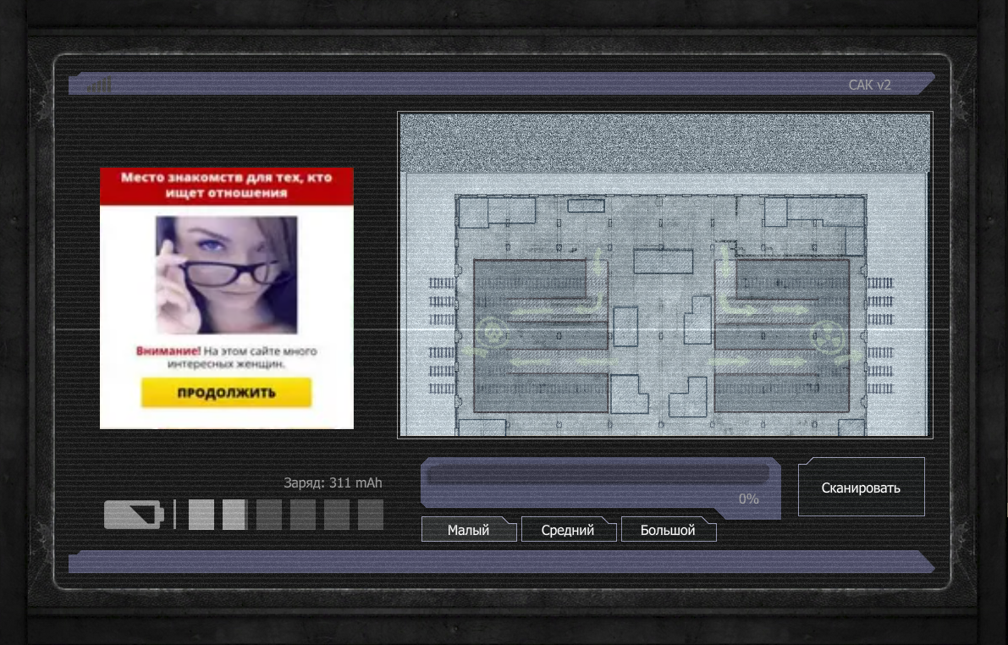Image resolution: width=1008 pixels, height=645 pixels.
Task: Select the Малый scan size tab
Action: point(469,530)
